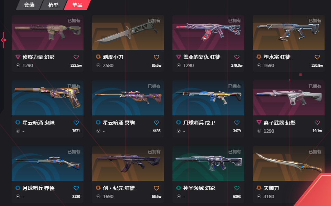Screen dimensions: 331x206
Task: Toggle heart on 剥皮小刀 knife
Action: (156, 57)
